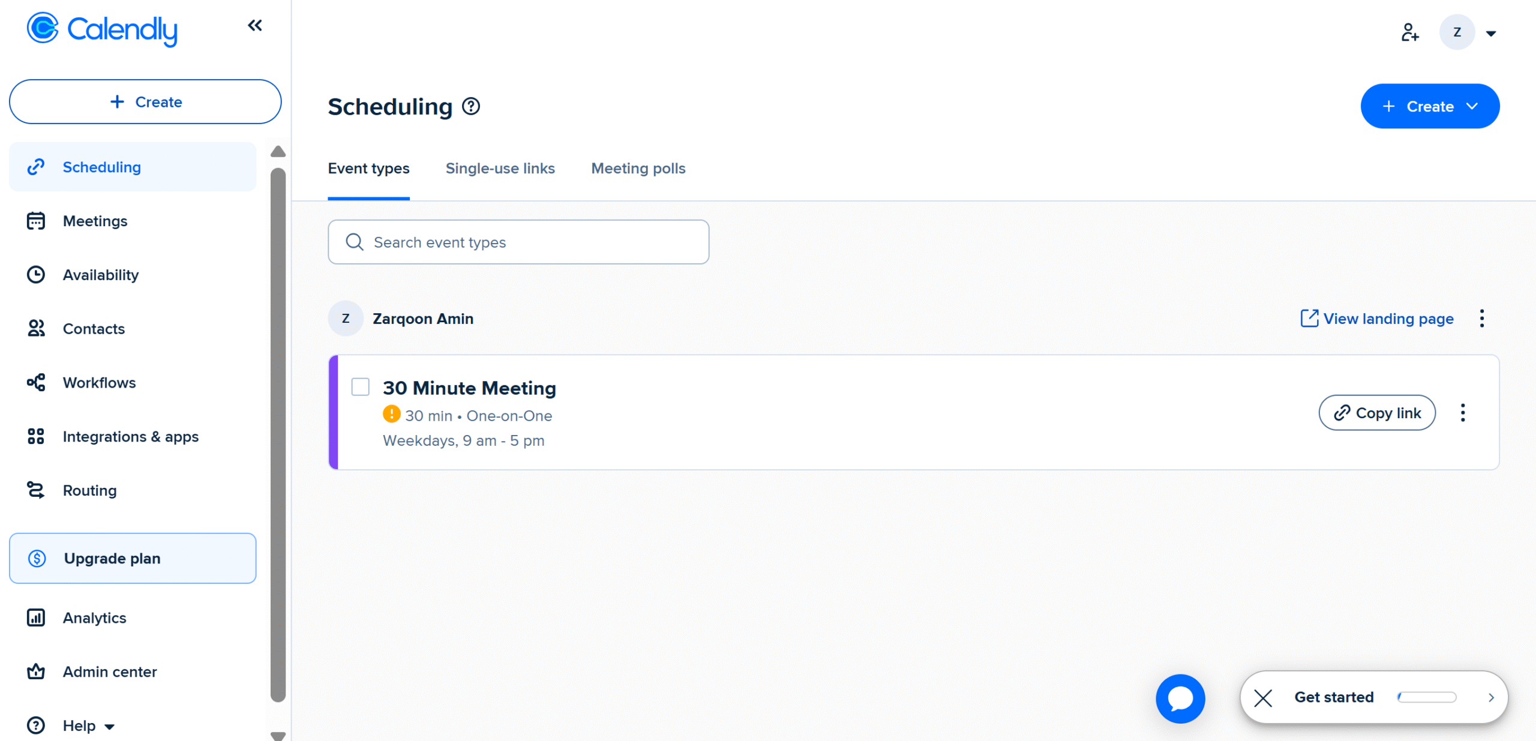The image size is (1536, 741).
Task: Switch to the Meeting polls tab
Action: click(638, 169)
